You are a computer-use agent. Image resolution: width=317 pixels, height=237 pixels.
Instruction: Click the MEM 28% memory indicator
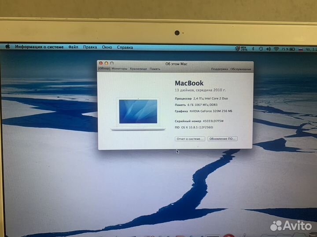coord(244,49)
